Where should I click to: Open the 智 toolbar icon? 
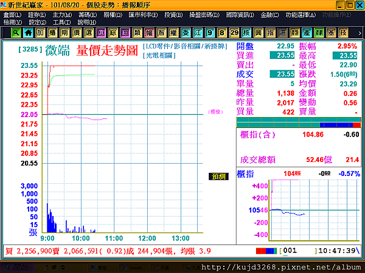(x=161, y=33)
